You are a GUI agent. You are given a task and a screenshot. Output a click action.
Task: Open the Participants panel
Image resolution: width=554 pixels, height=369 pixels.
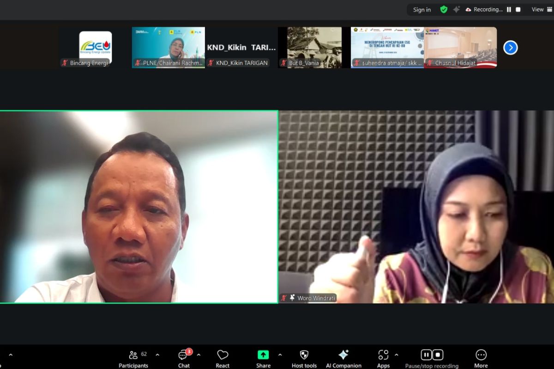pos(133,358)
